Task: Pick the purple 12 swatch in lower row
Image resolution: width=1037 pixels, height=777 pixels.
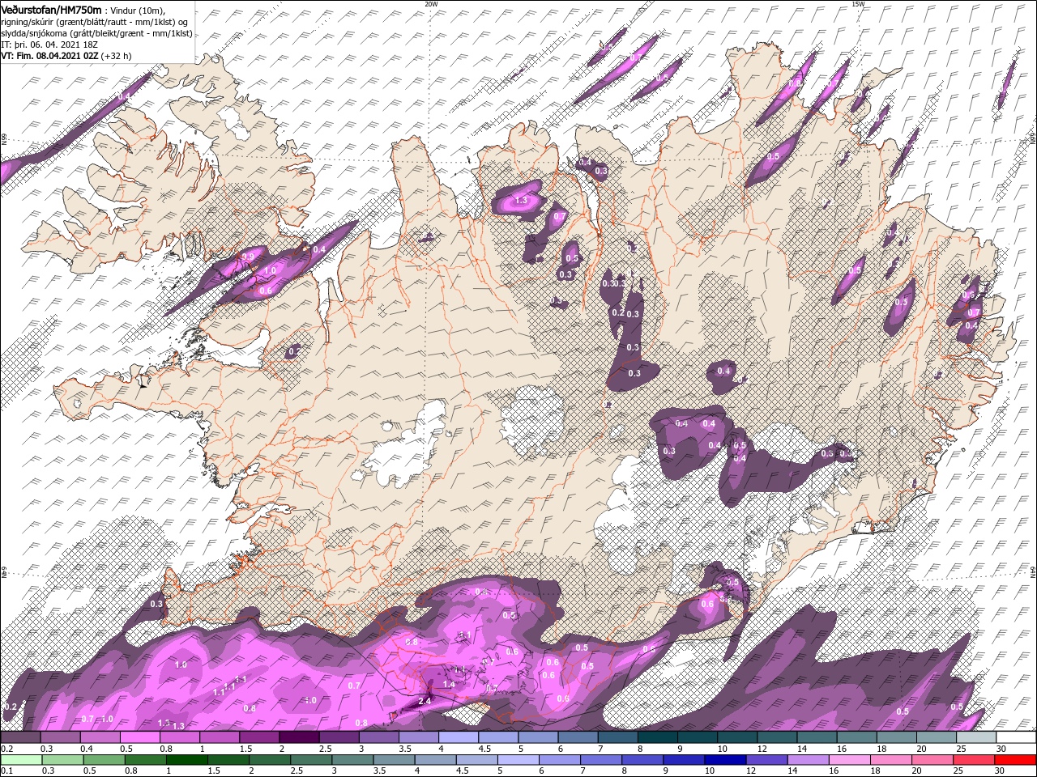Action: coord(766,760)
